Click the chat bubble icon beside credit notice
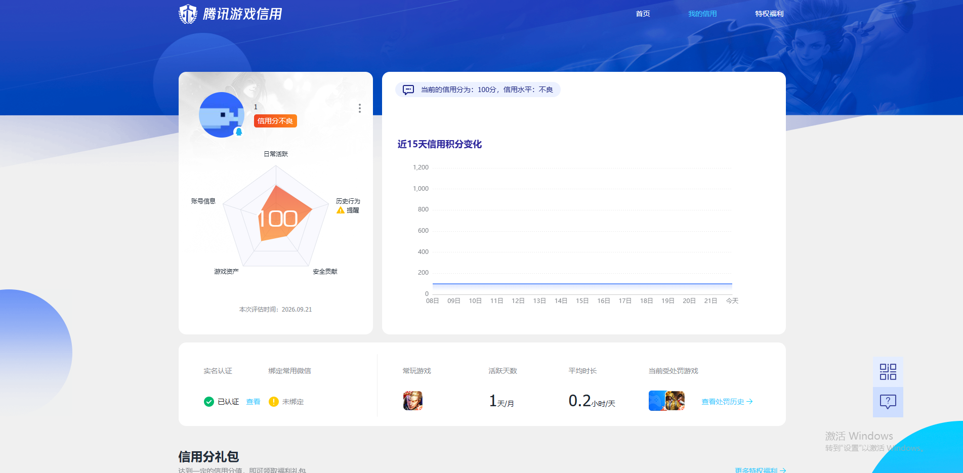This screenshot has height=473, width=963. point(408,90)
